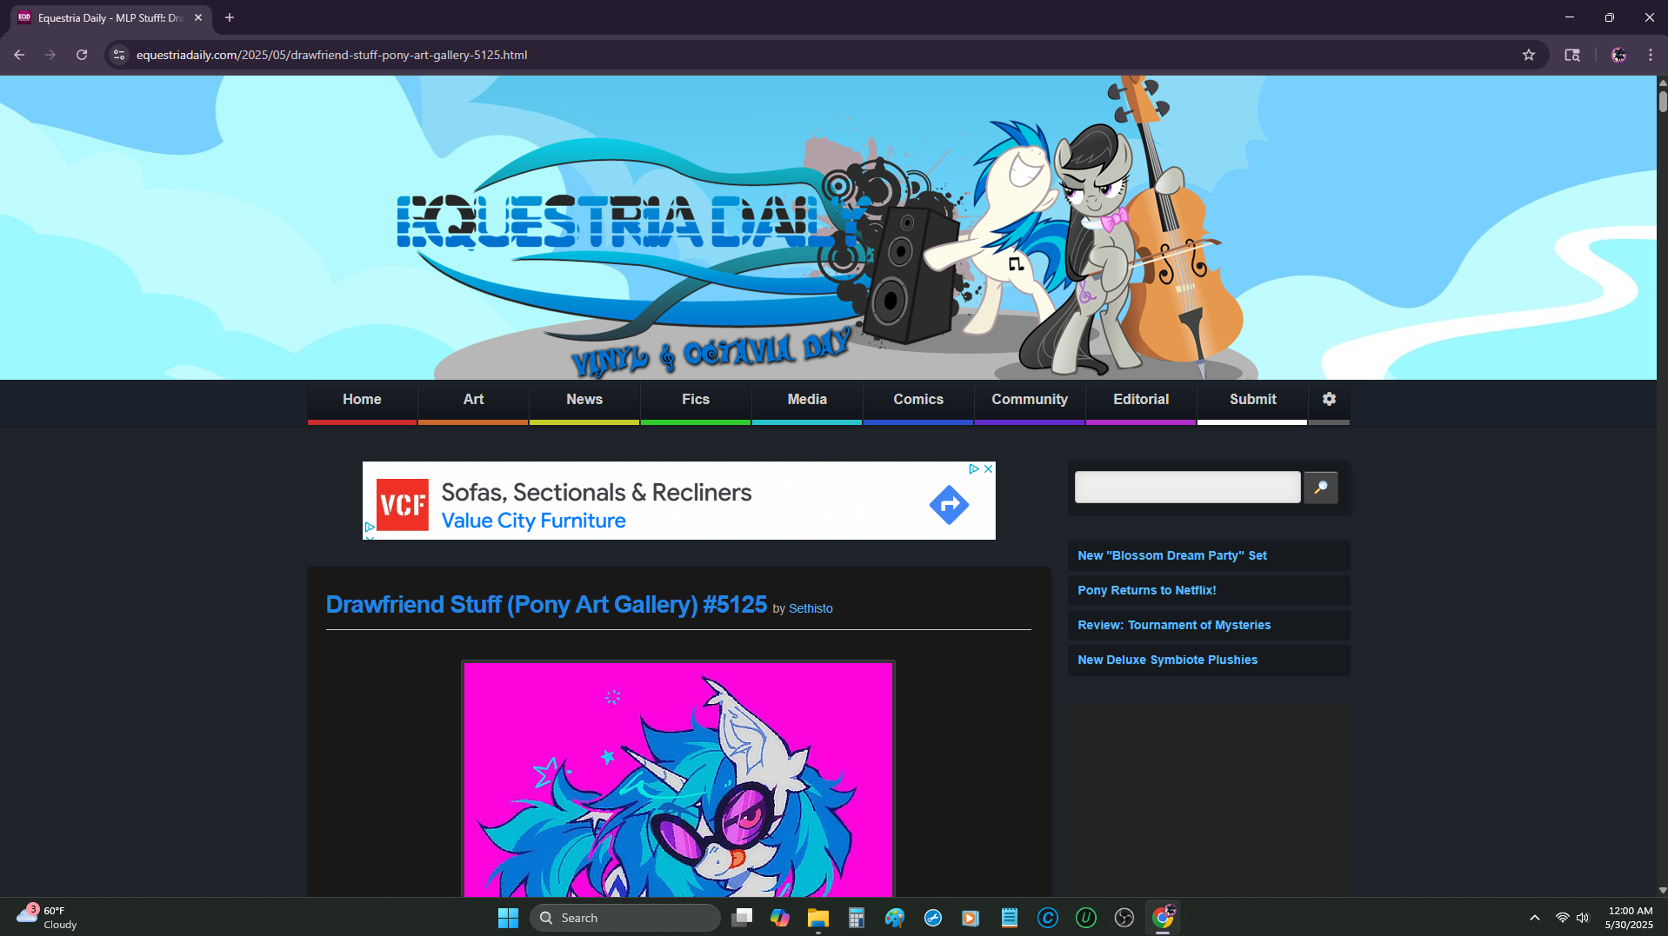This screenshot has height=936, width=1668.
Task: Close the Equestria Daily tab
Action: point(198,17)
